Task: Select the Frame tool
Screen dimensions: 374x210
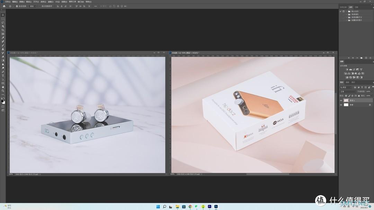Action: pyautogui.click(x=3, y=34)
